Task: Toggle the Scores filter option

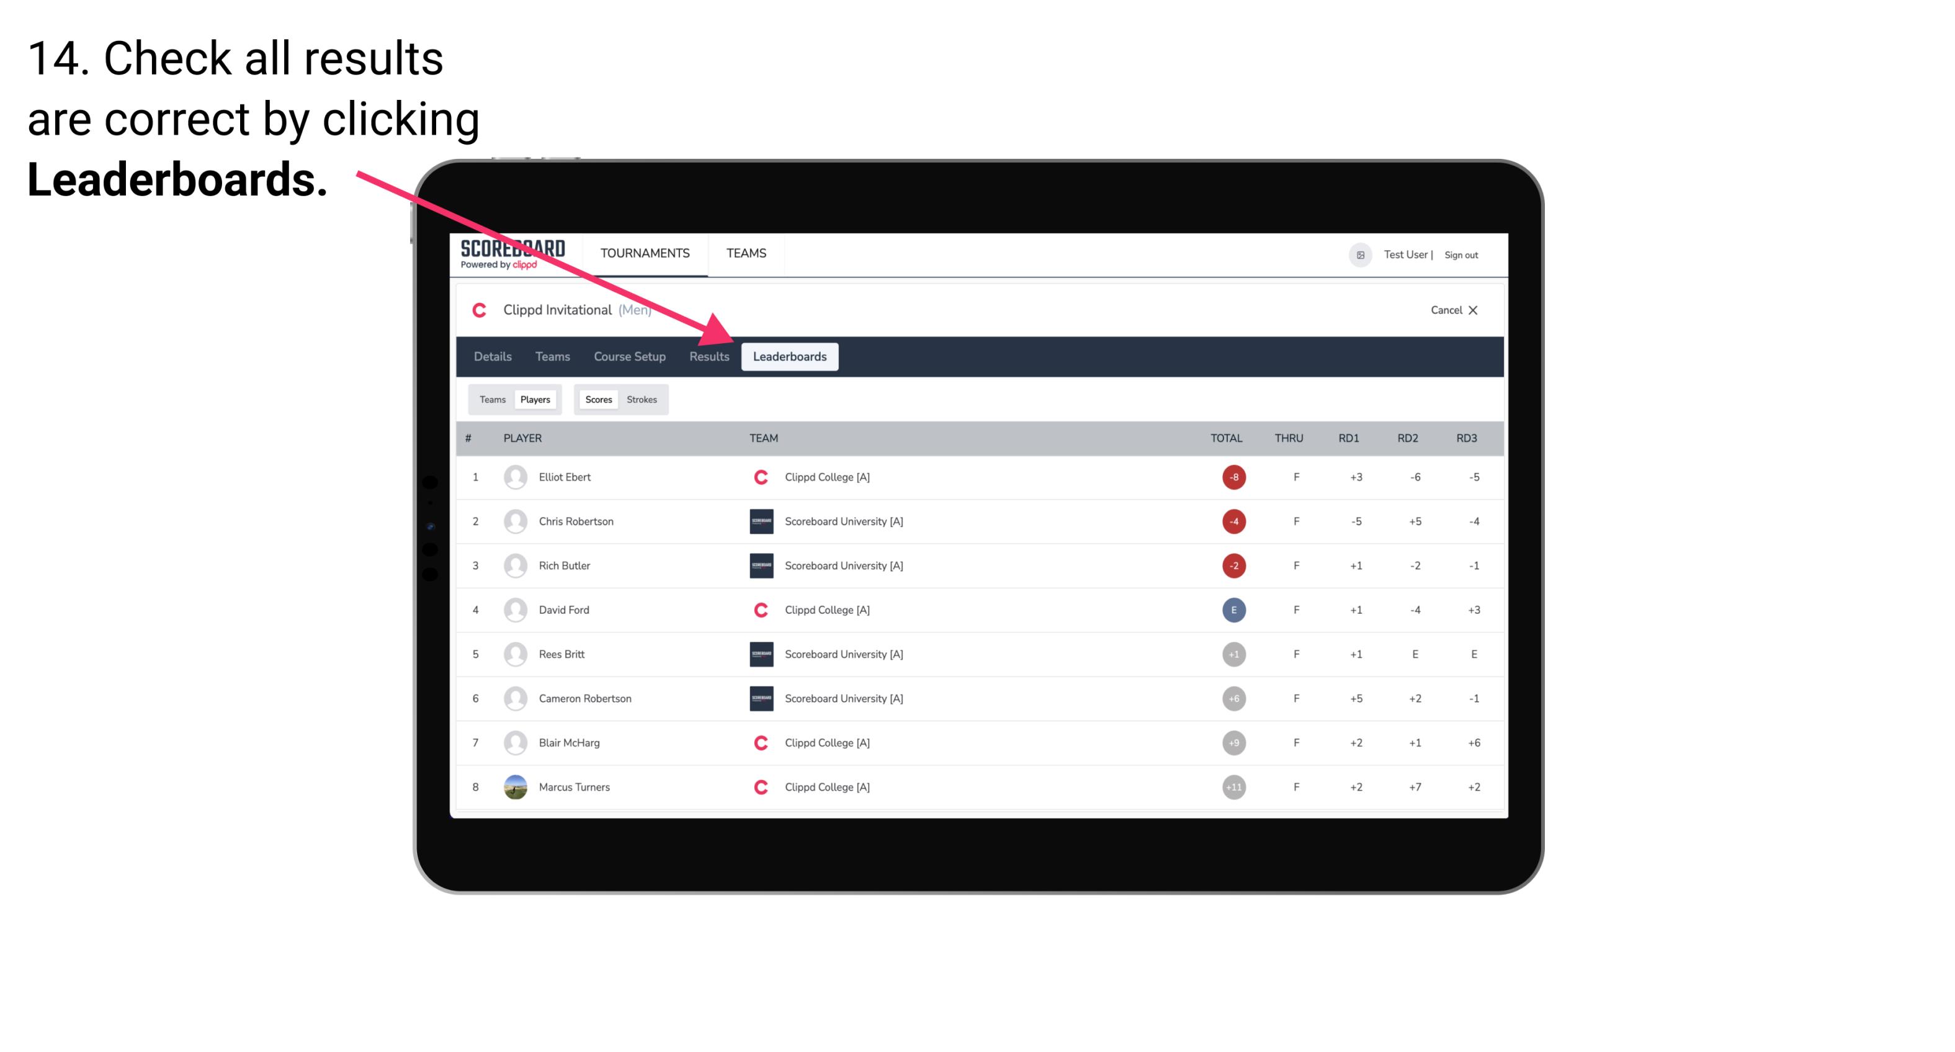Action: point(598,399)
